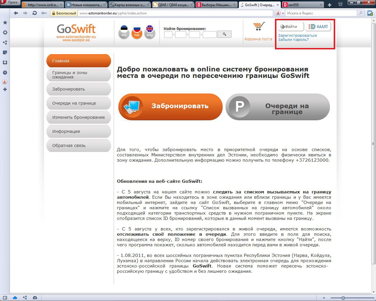The image size is (376, 301).
Task: Click the Искать в Яндекс search field
Action: click(321, 13)
